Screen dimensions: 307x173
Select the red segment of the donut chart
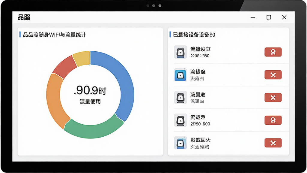point(64,67)
